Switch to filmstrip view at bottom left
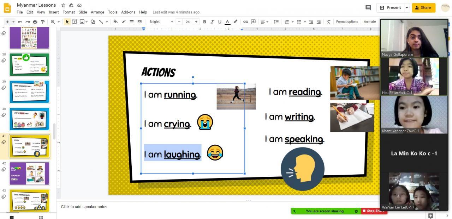This screenshot has height=219, width=452. pyautogui.click(x=12, y=217)
